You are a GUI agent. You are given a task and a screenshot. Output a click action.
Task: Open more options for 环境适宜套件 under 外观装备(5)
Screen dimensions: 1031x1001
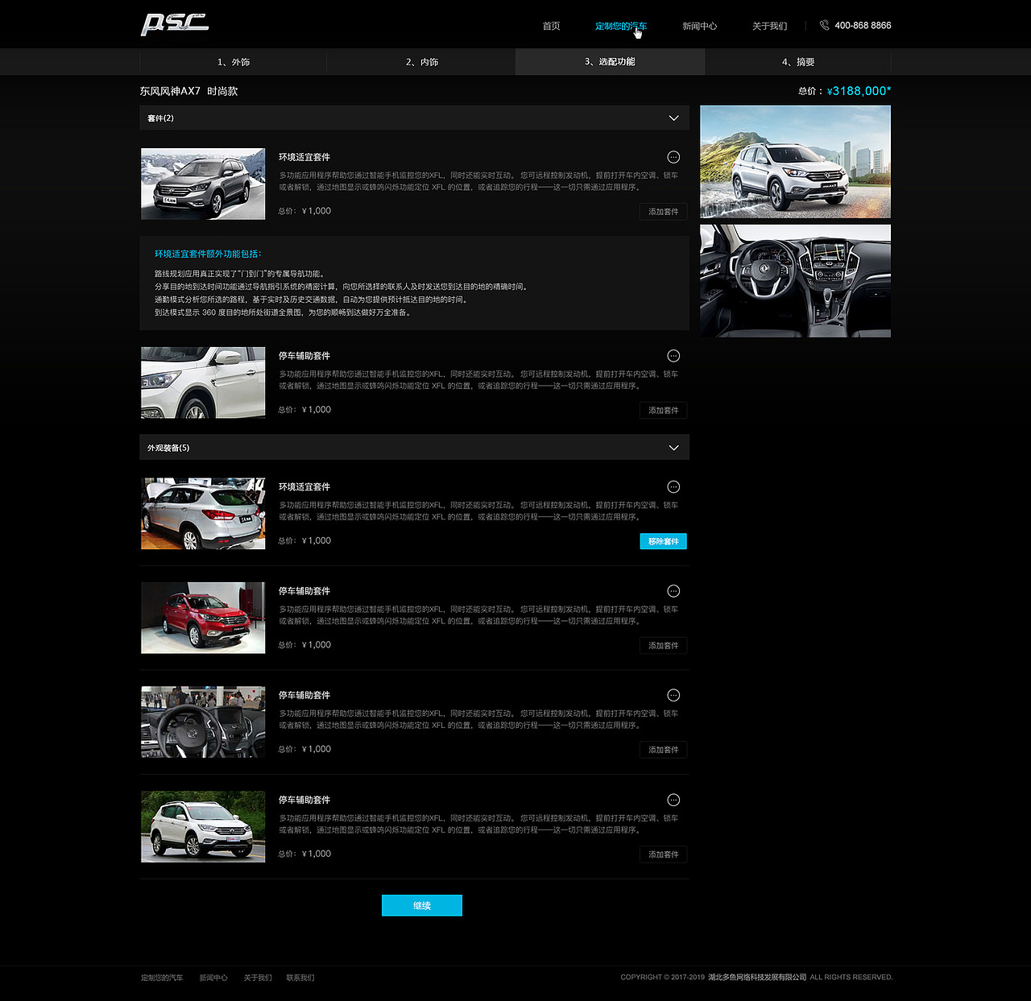point(673,487)
